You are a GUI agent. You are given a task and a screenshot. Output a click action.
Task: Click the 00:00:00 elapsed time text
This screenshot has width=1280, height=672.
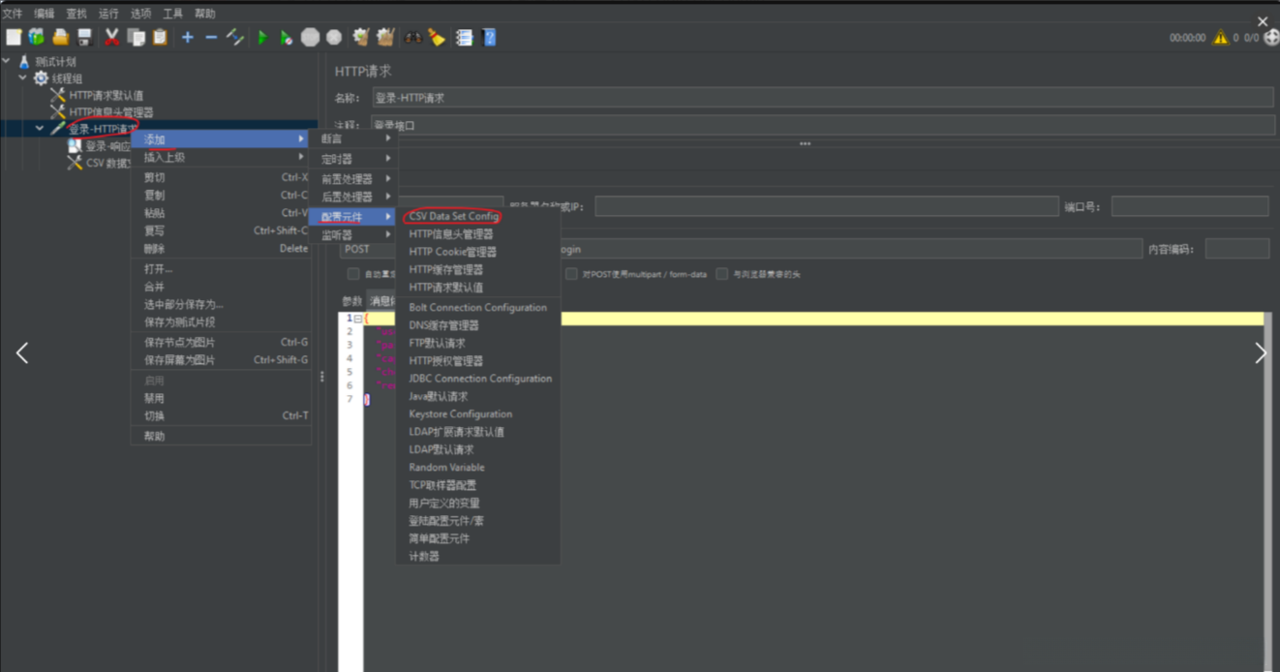click(x=1187, y=38)
